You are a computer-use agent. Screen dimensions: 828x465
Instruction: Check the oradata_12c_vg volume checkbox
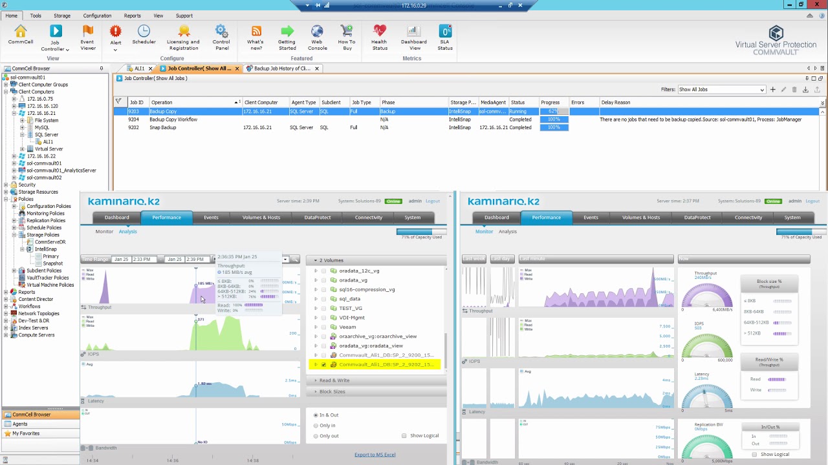[323, 271]
